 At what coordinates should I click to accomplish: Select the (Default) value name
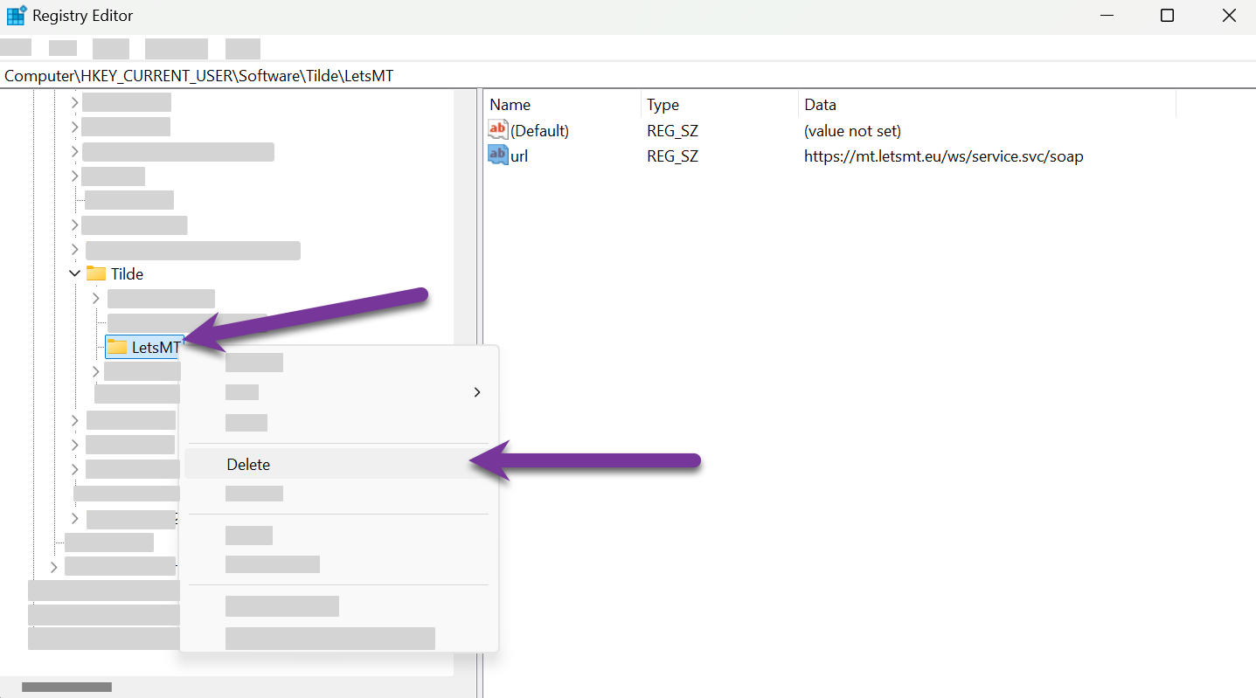540,131
